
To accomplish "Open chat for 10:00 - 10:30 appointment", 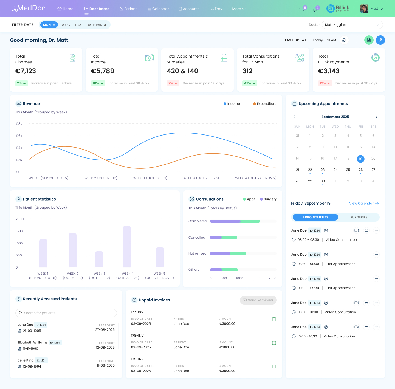I will [x=366, y=327].
